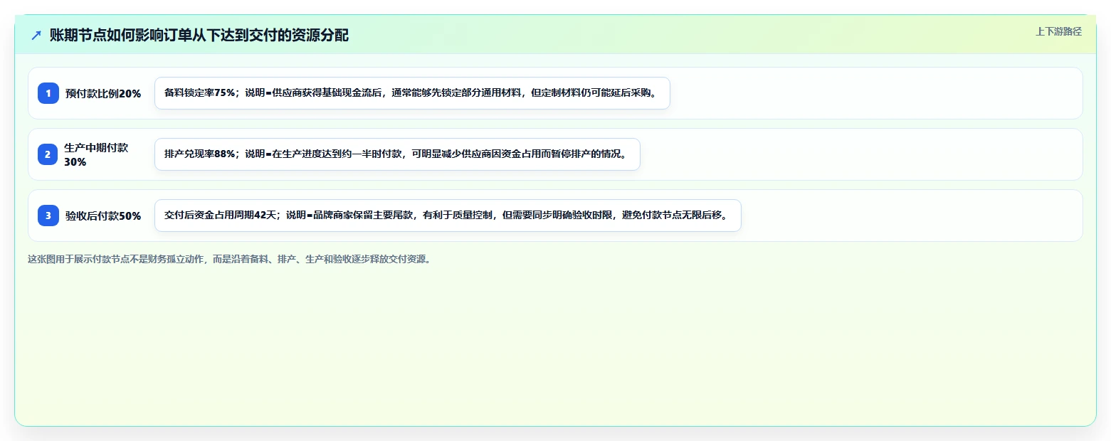1111x441 pixels.
Task: Select the step 1 number badge
Action: tap(48, 93)
